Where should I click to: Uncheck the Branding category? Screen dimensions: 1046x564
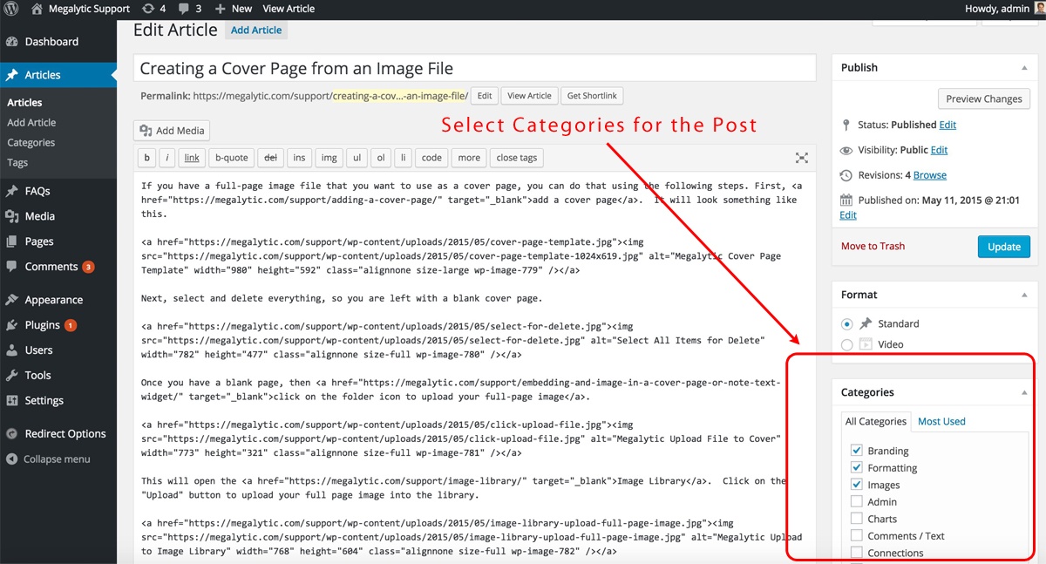pos(856,451)
